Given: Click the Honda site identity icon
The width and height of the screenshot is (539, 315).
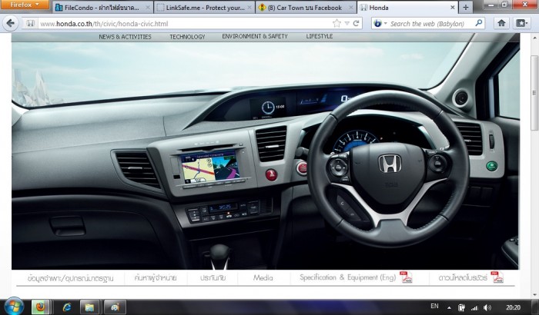Looking at the screenshot, I should click(x=30, y=24).
